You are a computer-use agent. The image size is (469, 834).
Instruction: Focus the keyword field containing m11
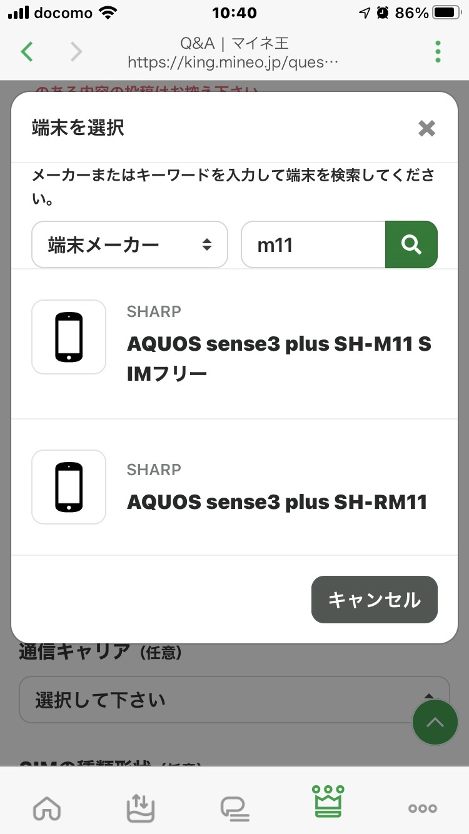(x=313, y=244)
